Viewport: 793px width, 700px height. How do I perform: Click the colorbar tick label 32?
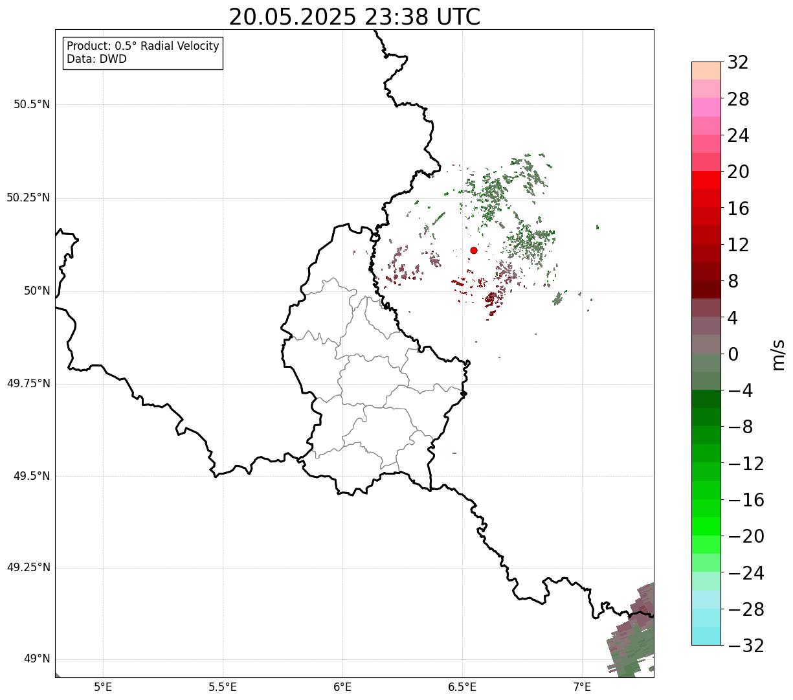click(738, 63)
